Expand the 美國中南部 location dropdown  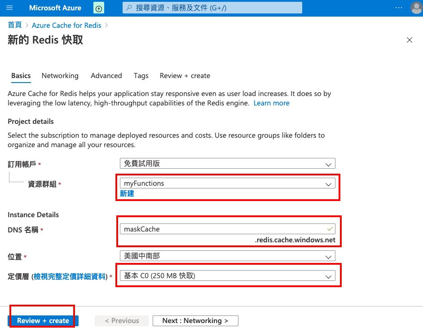(x=227, y=256)
